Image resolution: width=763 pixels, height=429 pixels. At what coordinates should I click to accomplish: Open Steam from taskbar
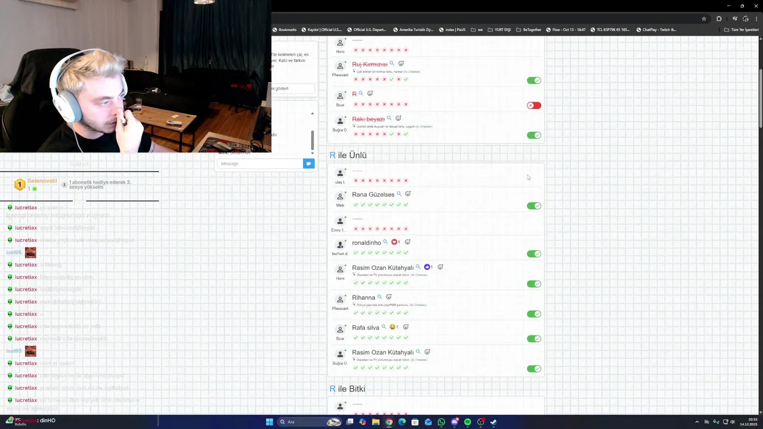[494, 422]
